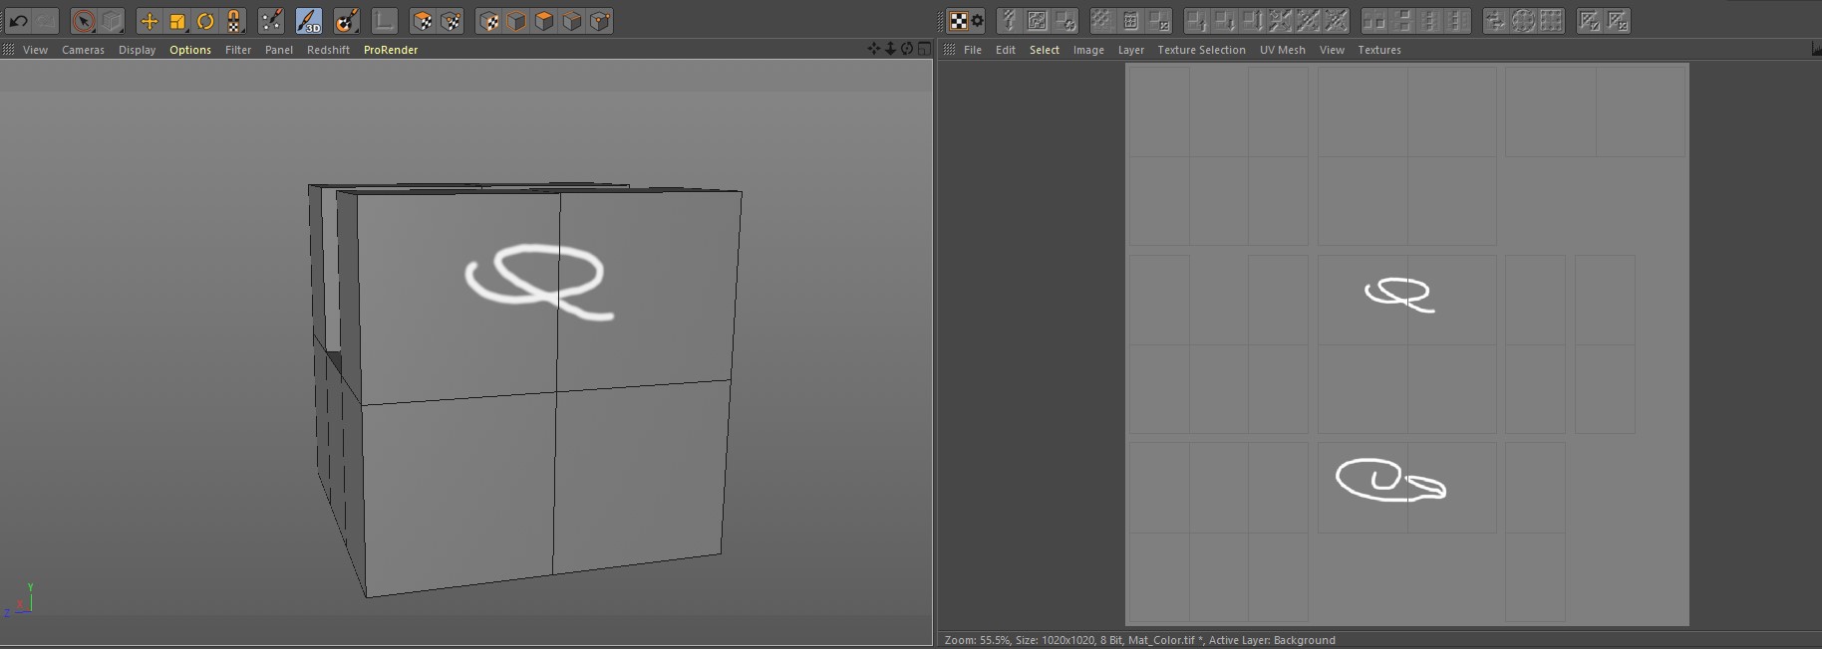Click the status bar text 'Zoom: 55.5%'

coord(977,640)
